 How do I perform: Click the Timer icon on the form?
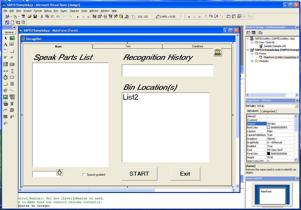pyautogui.click(x=60, y=172)
